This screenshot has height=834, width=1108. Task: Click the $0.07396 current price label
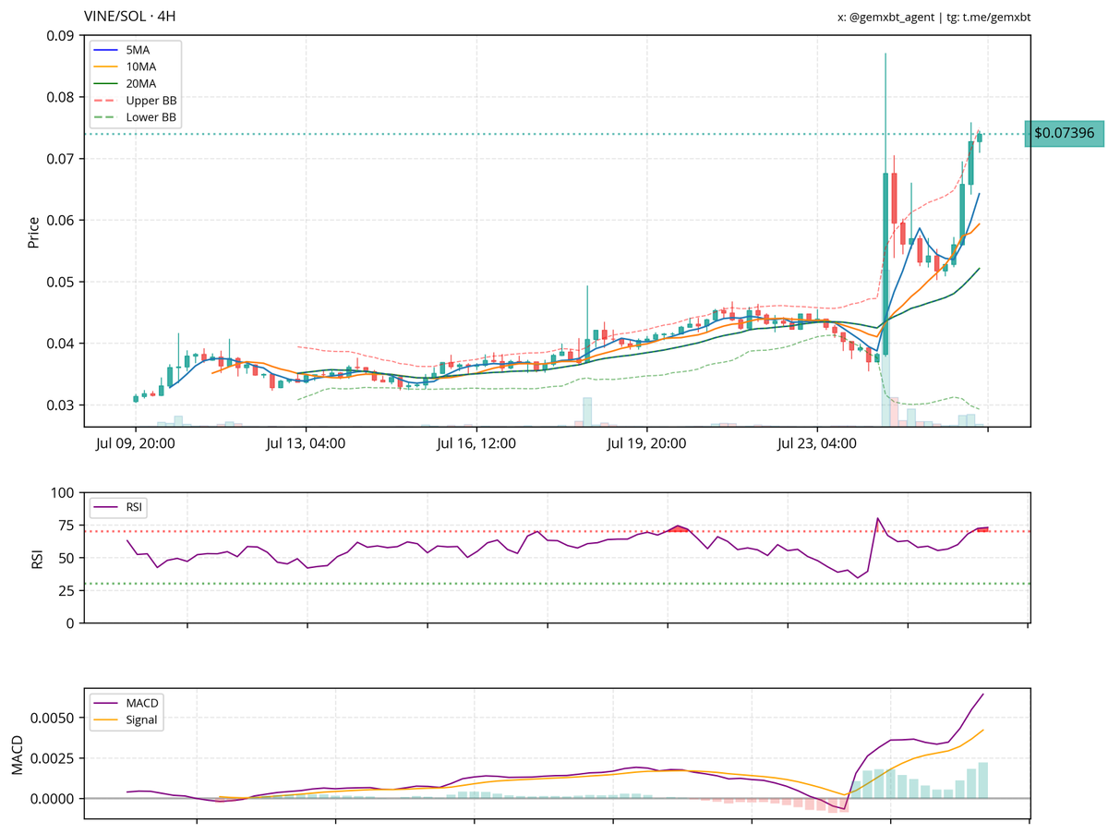pyautogui.click(x=1064, y=134)
